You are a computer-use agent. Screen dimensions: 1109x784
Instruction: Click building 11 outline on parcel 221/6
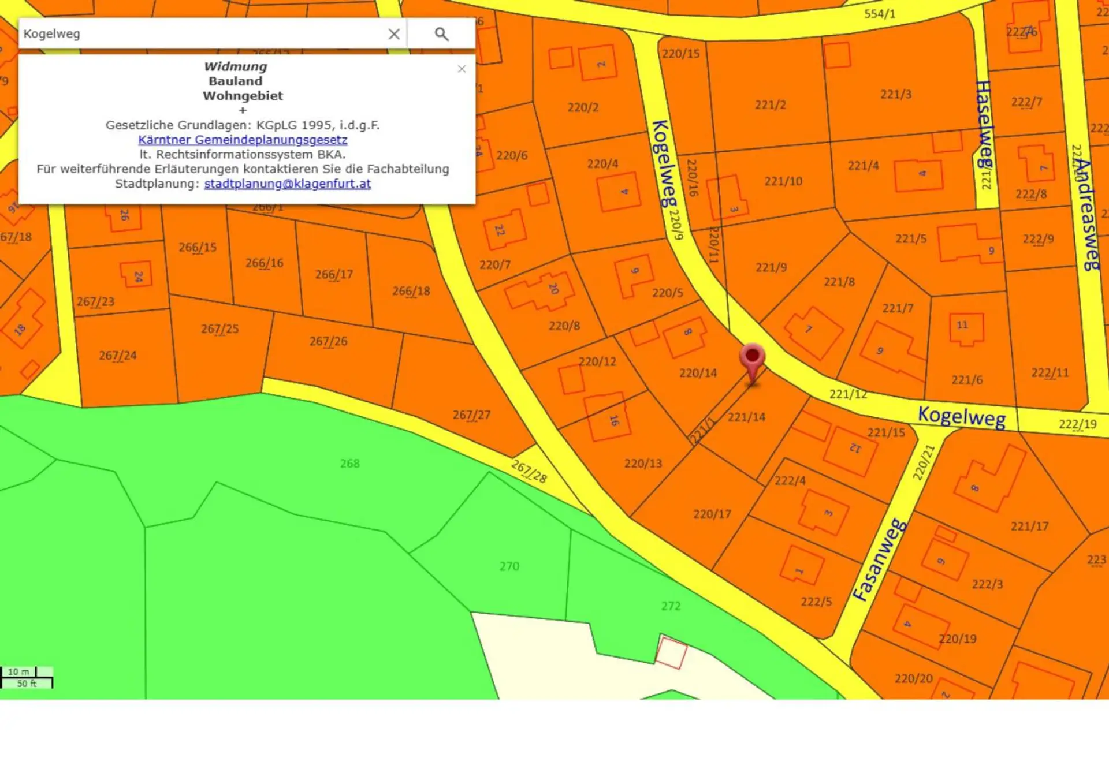966,328
